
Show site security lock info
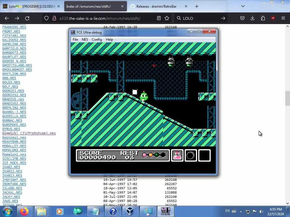(54, 18)
